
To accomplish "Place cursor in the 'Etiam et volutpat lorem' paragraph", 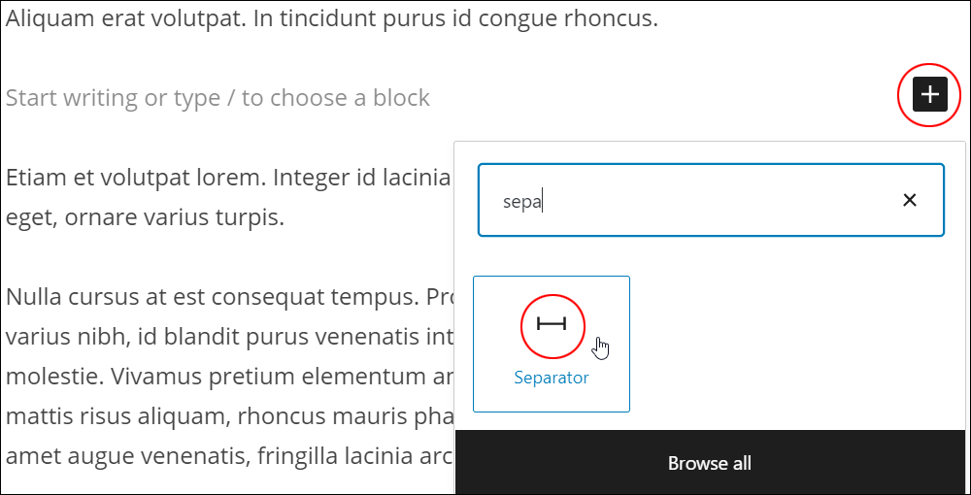I will pos(229,198).
